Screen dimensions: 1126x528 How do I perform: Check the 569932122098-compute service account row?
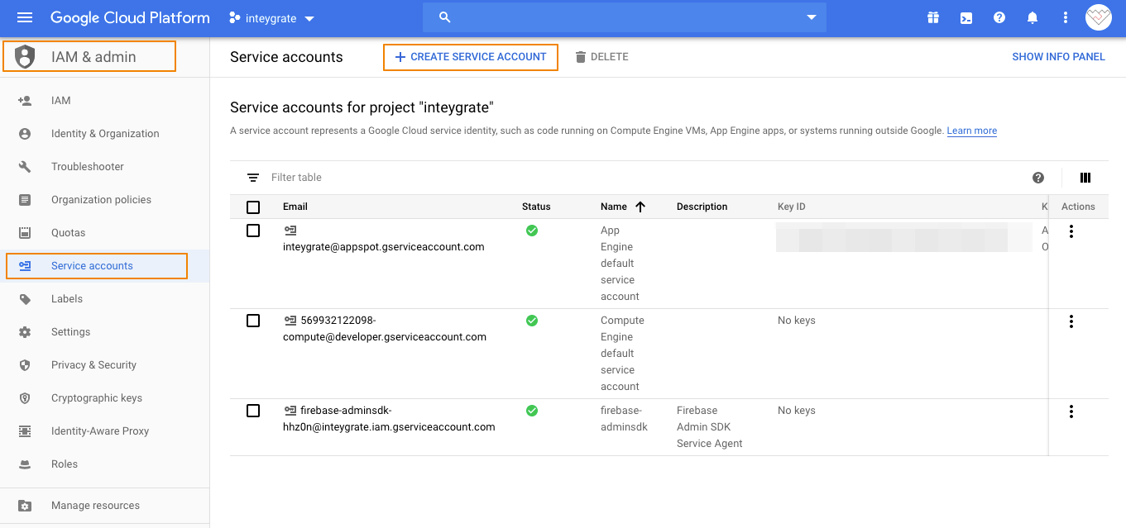coord(253,321)
